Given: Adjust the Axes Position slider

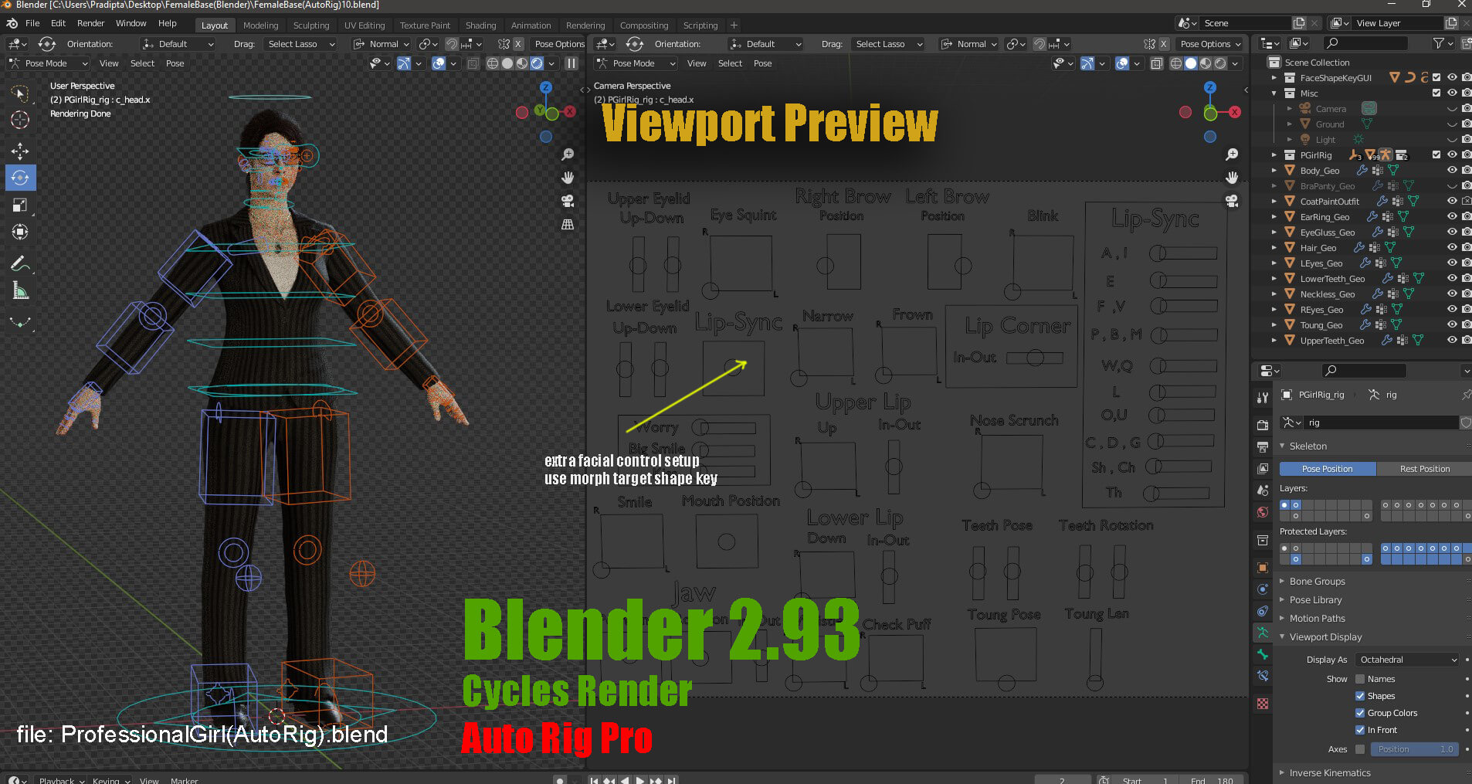Looking at the screenshot, I should click(1414, 749).
